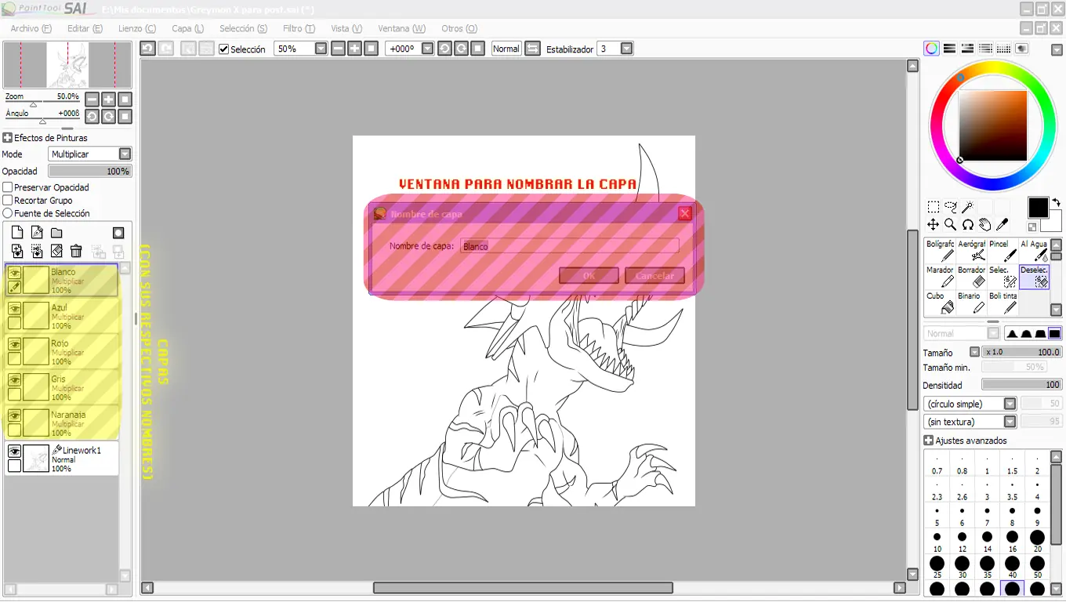The width and height of the screenshot is (1066, 602).
Task: Transfer the layer contents down
Action: [x=17, y=251]
